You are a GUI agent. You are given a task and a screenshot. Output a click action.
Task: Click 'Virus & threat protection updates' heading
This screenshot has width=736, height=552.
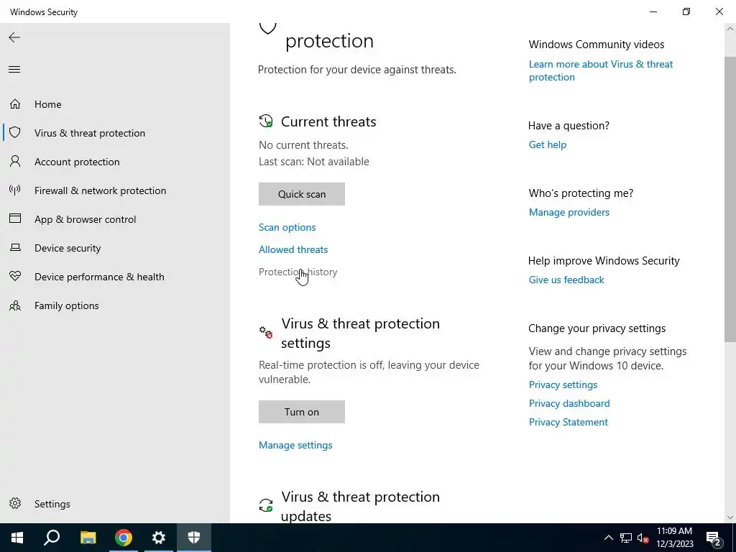[361, 506]
